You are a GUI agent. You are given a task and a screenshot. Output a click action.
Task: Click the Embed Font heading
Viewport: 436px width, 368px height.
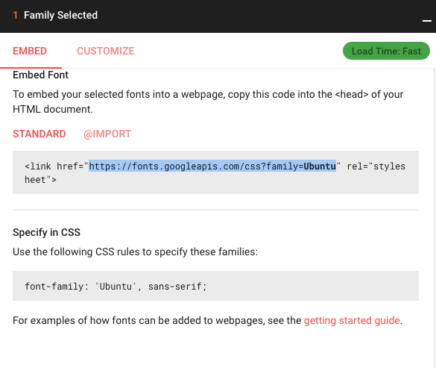[x=40, y=75]
